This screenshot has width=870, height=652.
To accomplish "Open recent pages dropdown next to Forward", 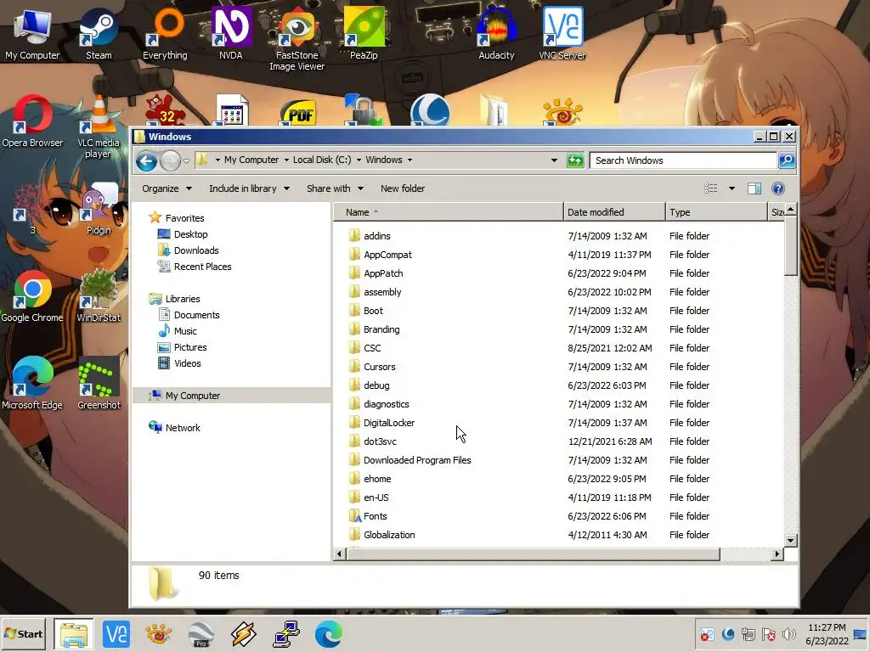I will (186, 160).
